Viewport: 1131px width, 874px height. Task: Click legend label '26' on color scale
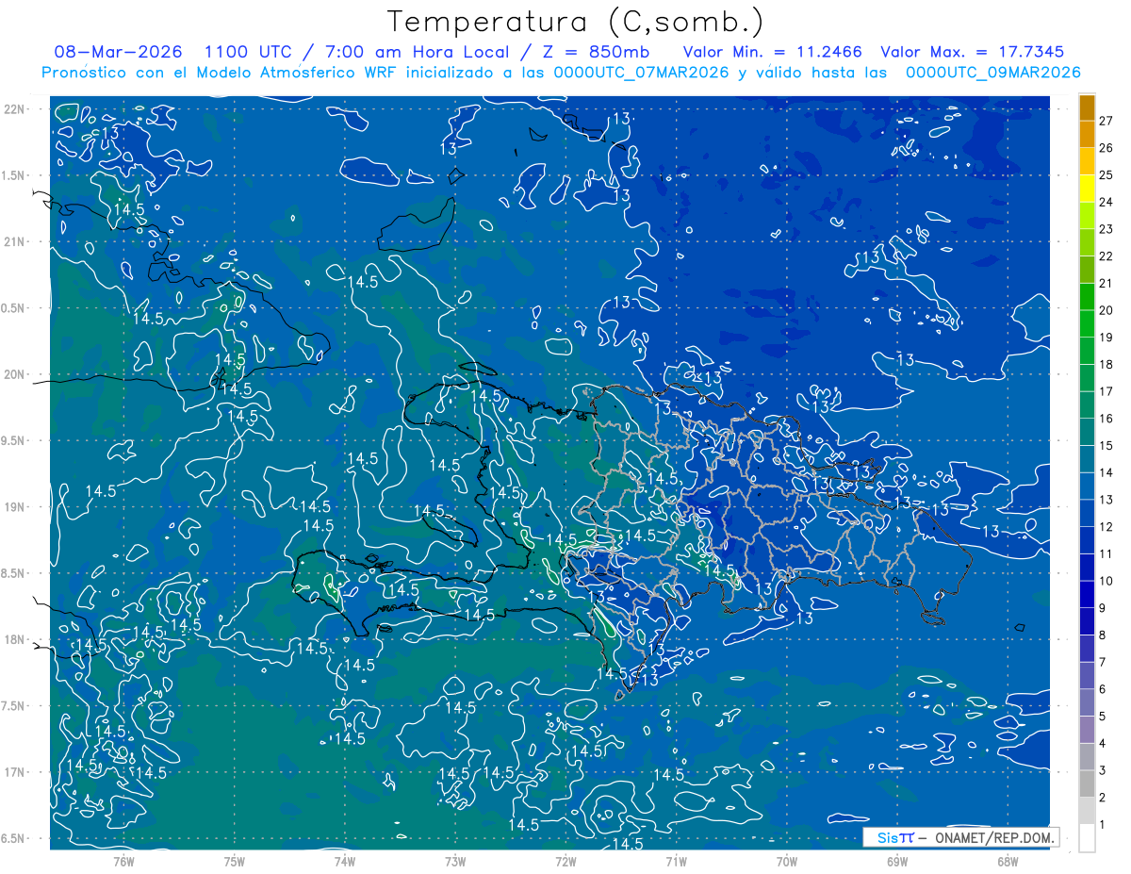point(1106,148)
